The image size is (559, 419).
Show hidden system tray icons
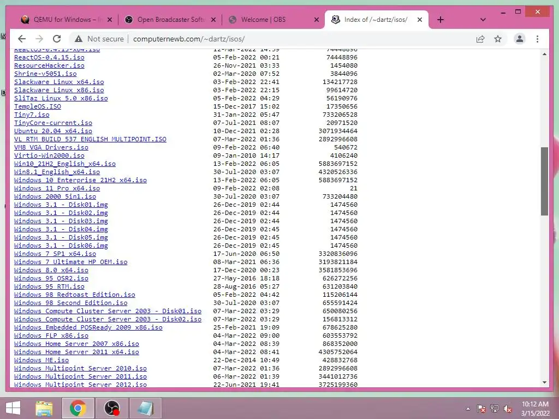point(468,409)
